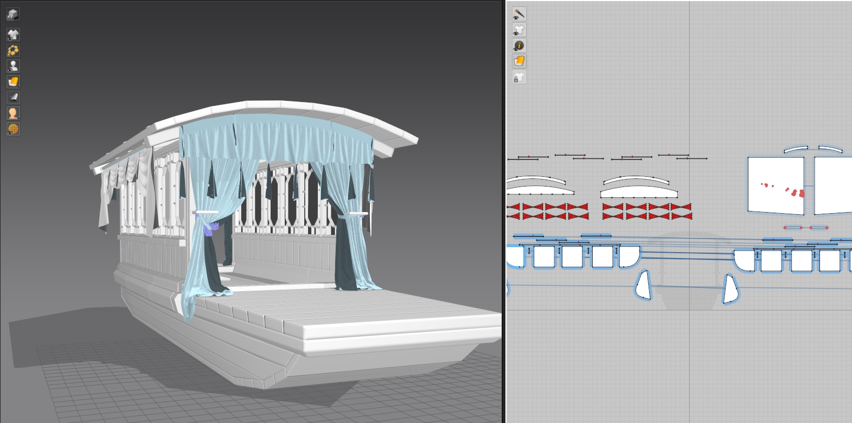Select the square pattern with red pin marks

pos(776,186)
